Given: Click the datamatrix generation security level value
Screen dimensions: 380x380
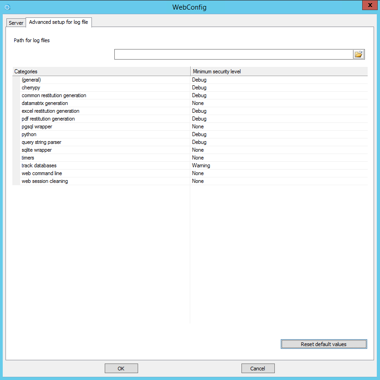Looking at the screenshot, I should (198, 103).
